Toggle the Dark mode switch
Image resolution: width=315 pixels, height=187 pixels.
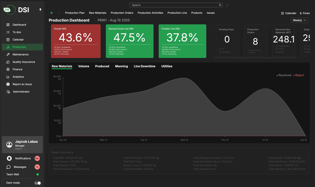[38, 183]
